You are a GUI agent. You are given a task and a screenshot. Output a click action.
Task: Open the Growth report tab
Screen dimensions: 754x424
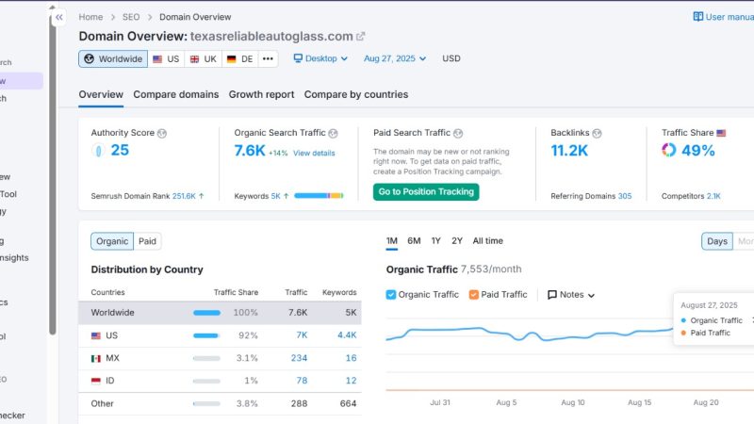(x=261, y=95)
